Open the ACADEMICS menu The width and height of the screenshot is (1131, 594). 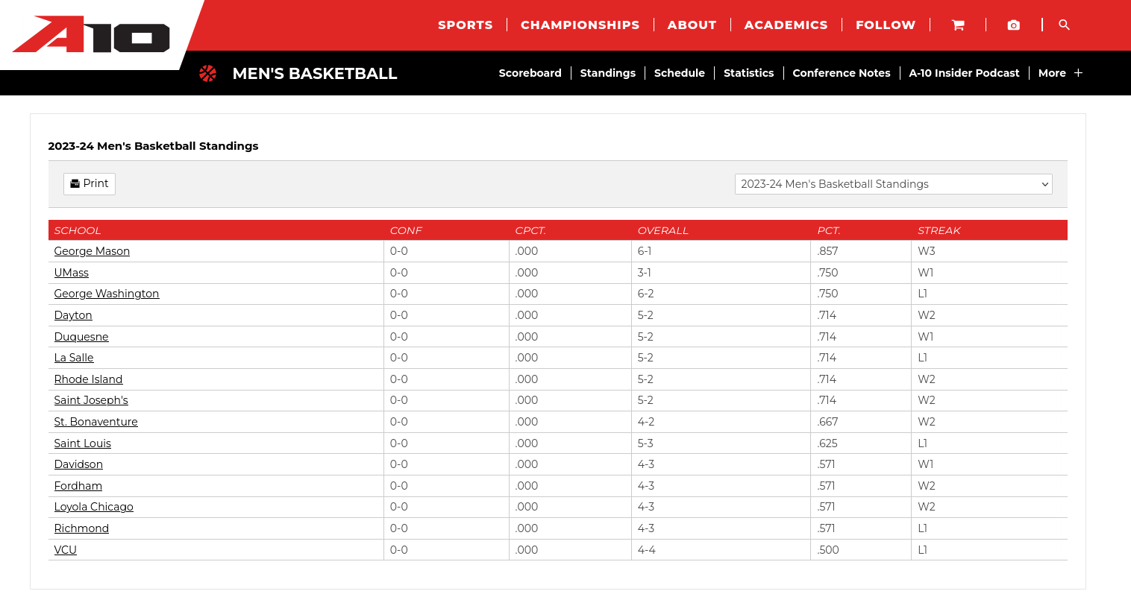point(786,25)
